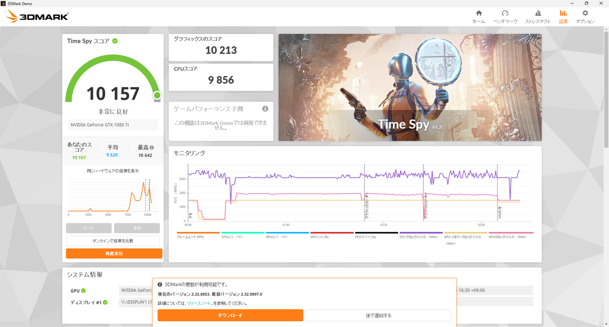The image size is (609, 327).
Task: Switch to the ストレステスト stress test tab
Action: click(538, 17)
